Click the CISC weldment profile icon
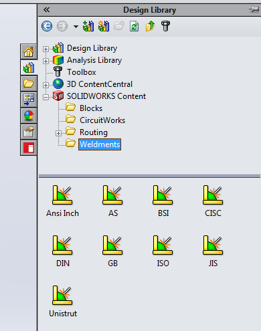 [x=213, y=195]
